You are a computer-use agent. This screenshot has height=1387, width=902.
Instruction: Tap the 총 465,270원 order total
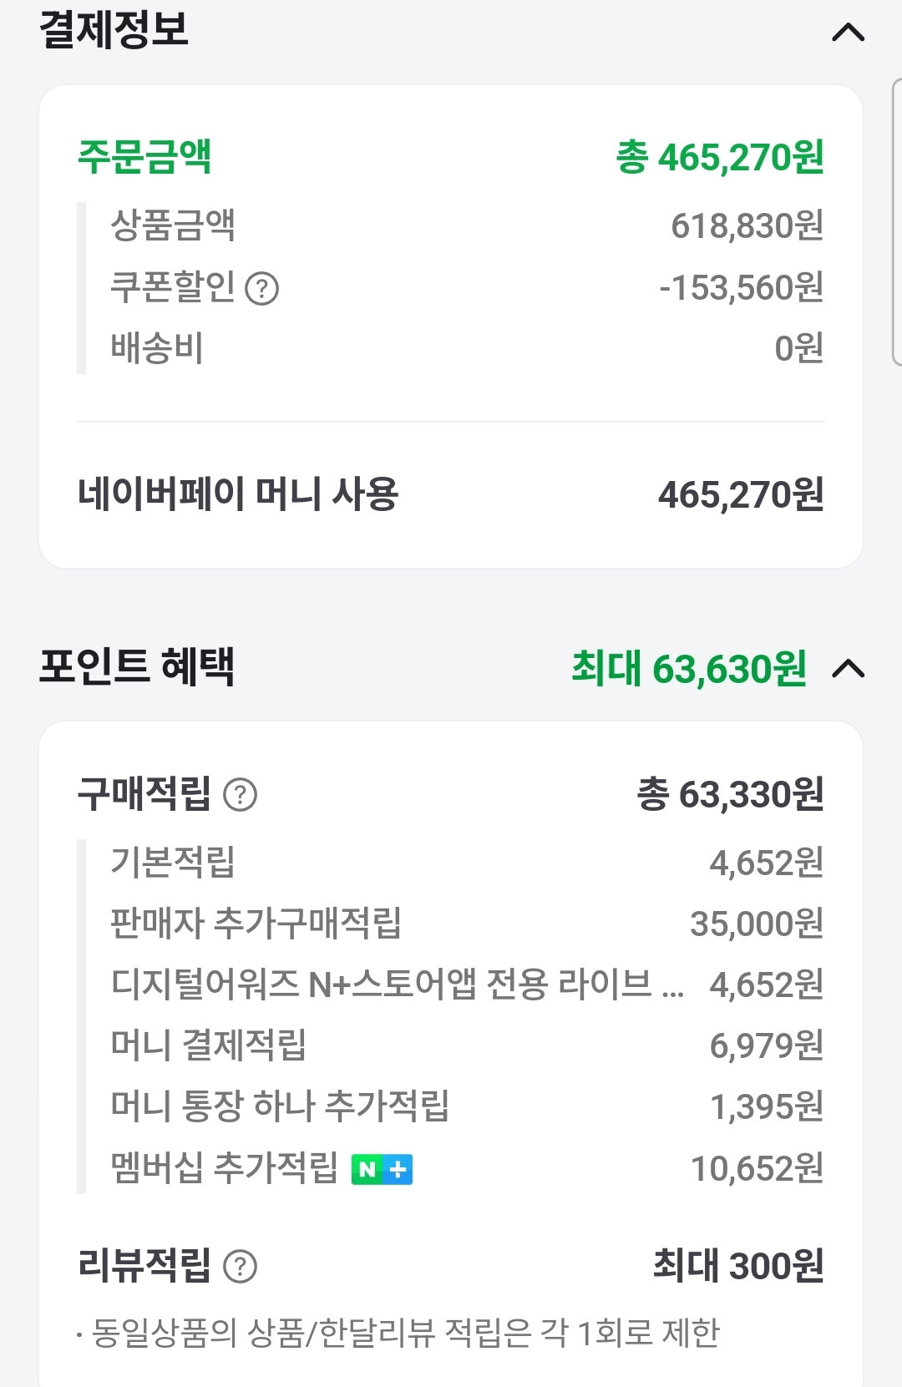(x=720, y=157)
